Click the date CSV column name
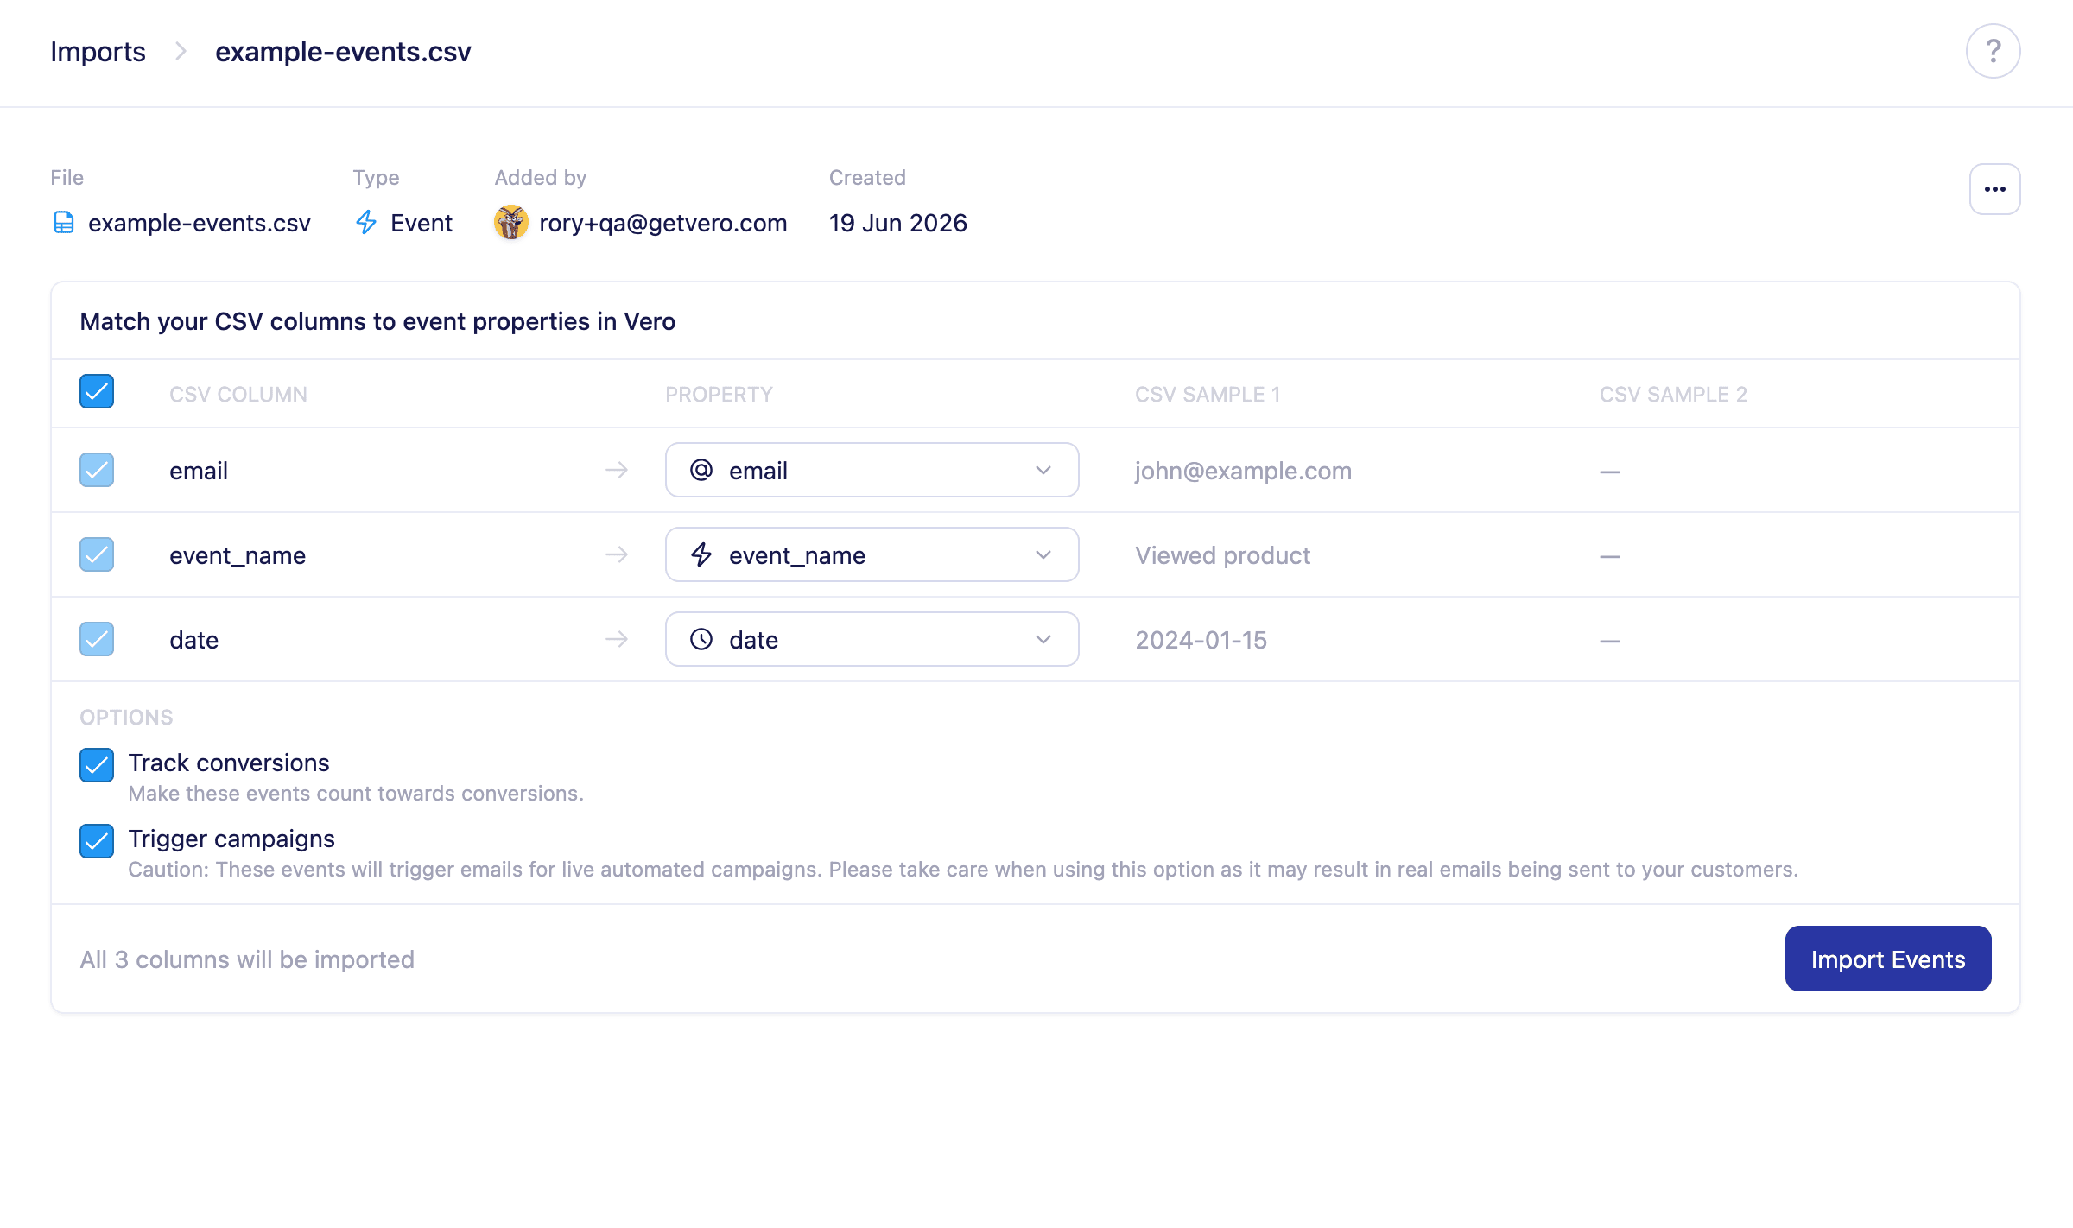Viewport: 2073px width, 1228px height. tap(193, 640)
